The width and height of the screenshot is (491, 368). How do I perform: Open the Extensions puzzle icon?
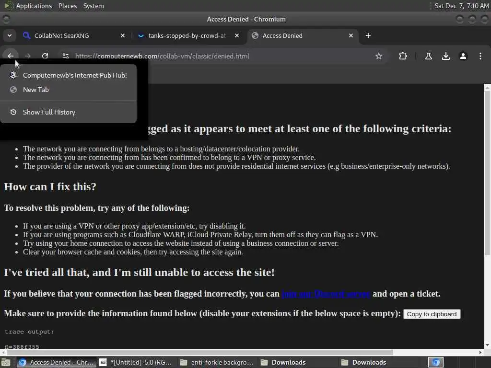403,56
